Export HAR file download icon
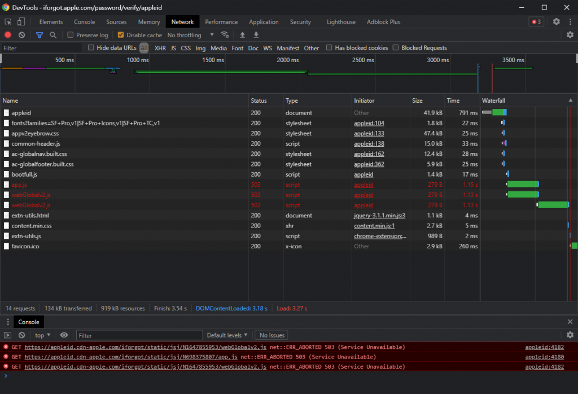 click(x=256, y=35)
